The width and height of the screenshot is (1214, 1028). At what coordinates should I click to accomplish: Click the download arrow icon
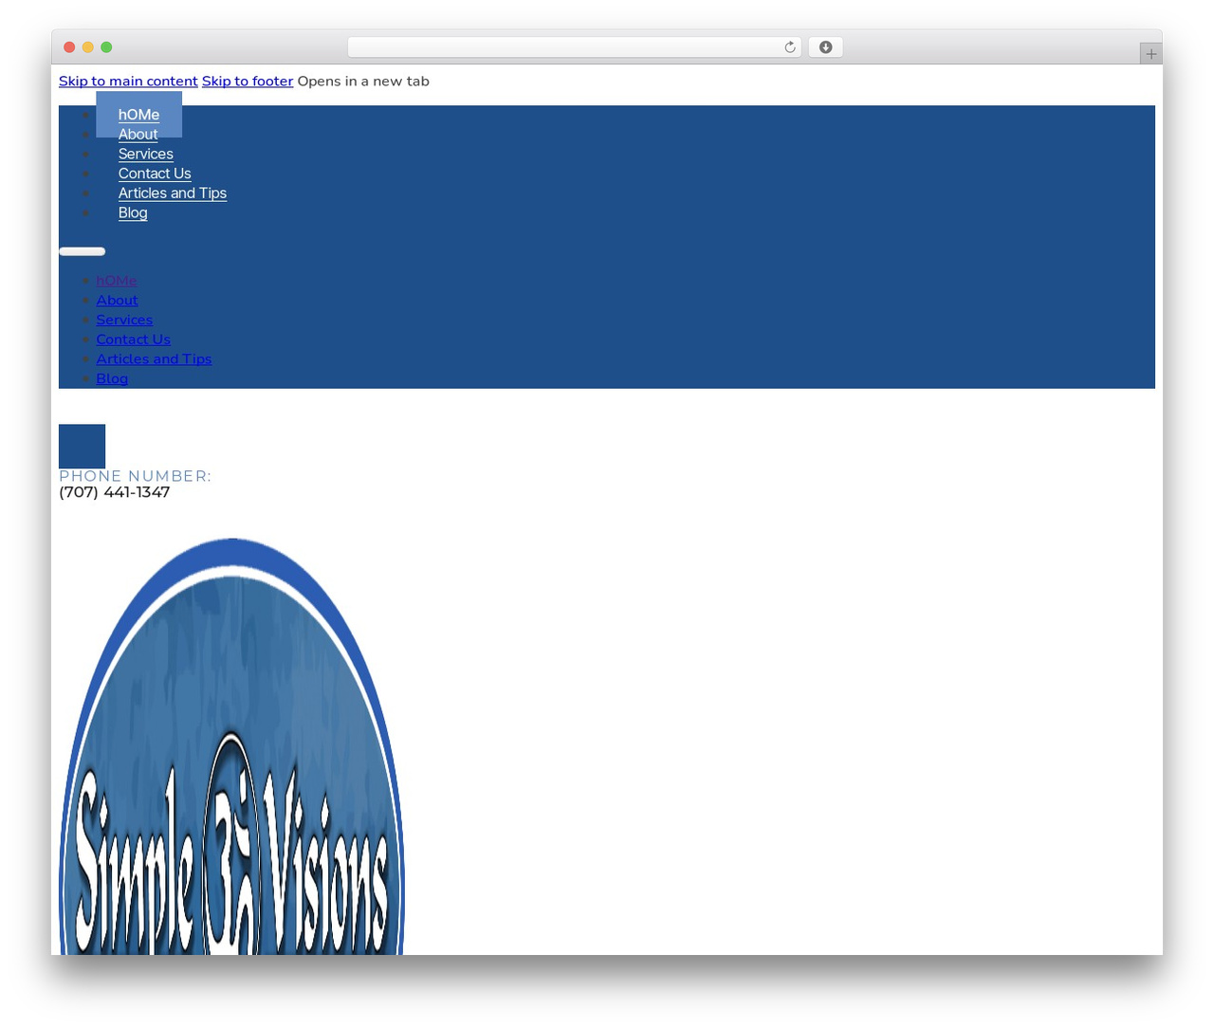pyautogui.click(x=825, y=47)
